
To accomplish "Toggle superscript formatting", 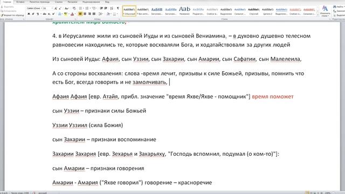I will (x=53, y=14).
